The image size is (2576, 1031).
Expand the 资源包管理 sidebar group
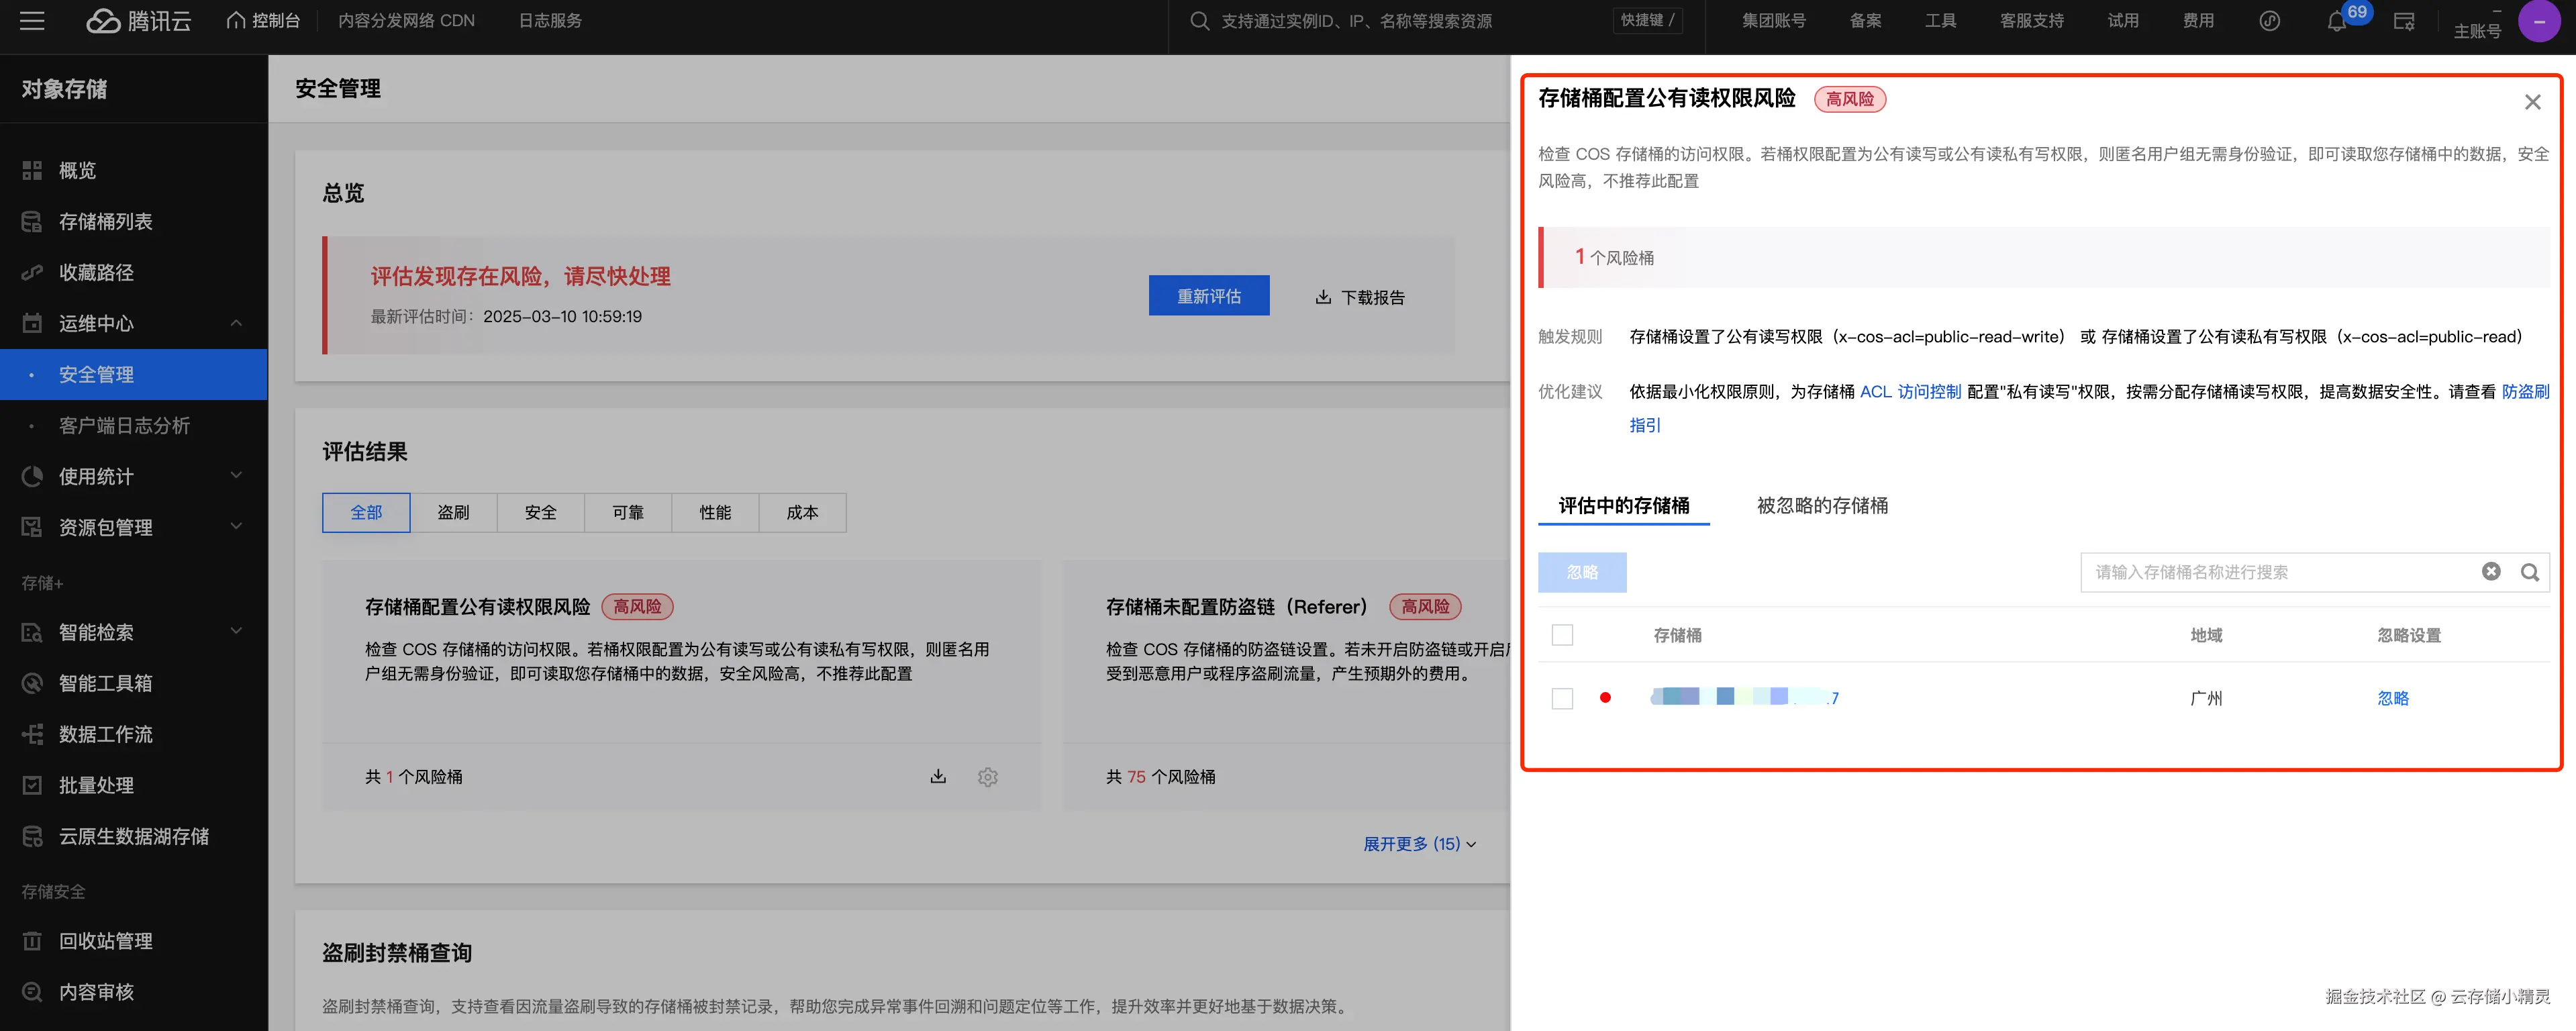[x=236, y=527]
